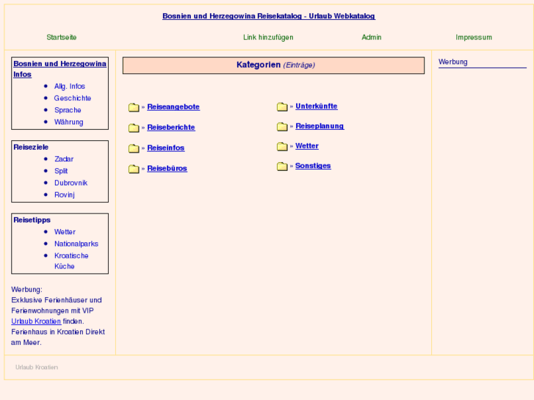Image resolution: width=534 pixels, height=400 pixels.
Task: Click the folder icon beside Reisebüros
Action: click(x=134, y=169)
